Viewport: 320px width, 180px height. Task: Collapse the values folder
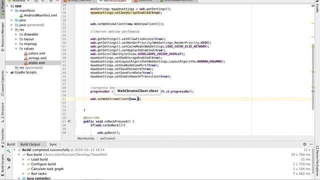click(x=16, y=49)
